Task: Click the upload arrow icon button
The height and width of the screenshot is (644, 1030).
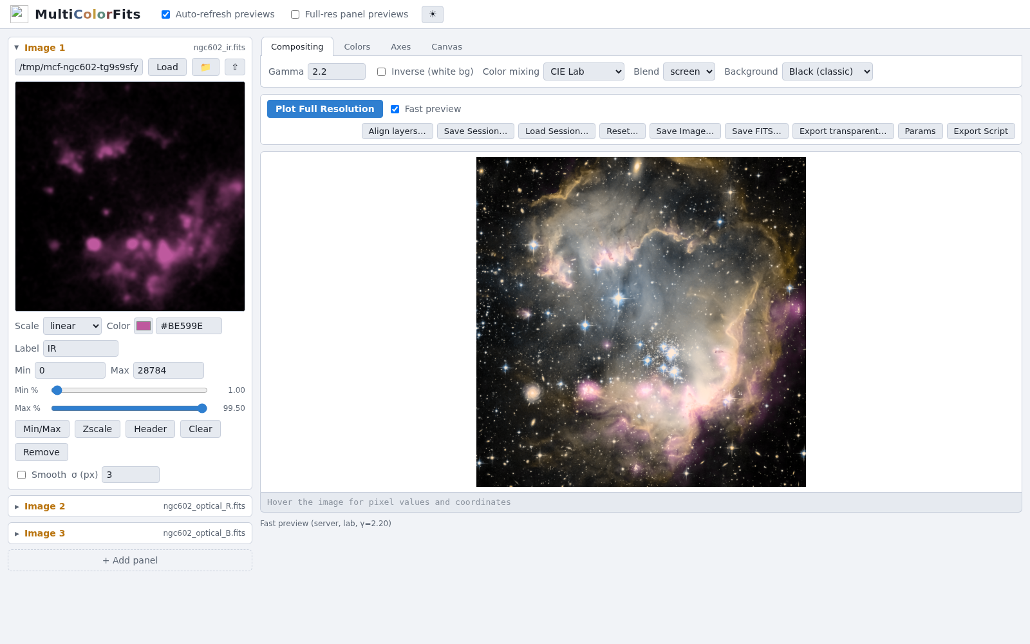Action: 235,67
